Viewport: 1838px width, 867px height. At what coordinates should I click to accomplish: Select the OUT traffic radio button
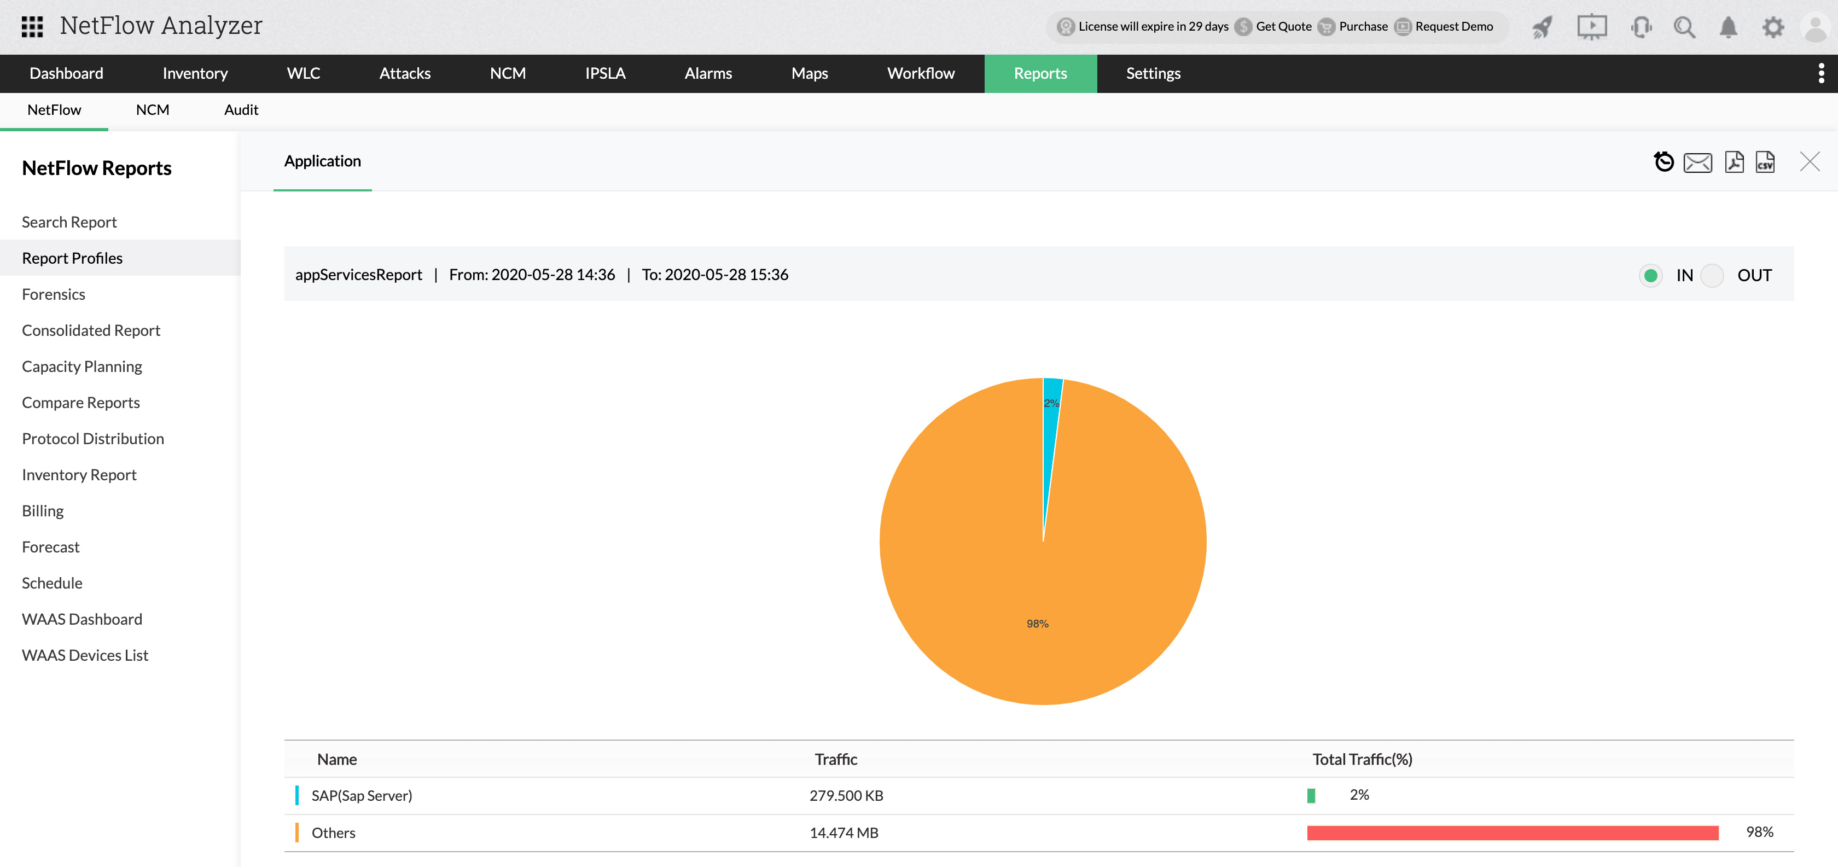pyautogui.click(x=1712, y=276)
